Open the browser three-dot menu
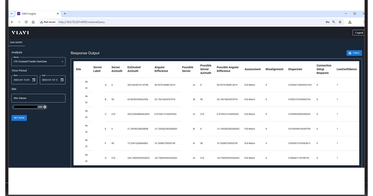The height and width of the screenshot is (196, 373). tap(364, 22)
